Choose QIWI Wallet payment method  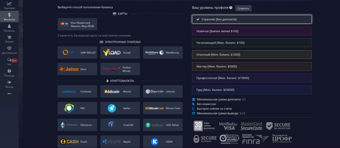[77, 53]
